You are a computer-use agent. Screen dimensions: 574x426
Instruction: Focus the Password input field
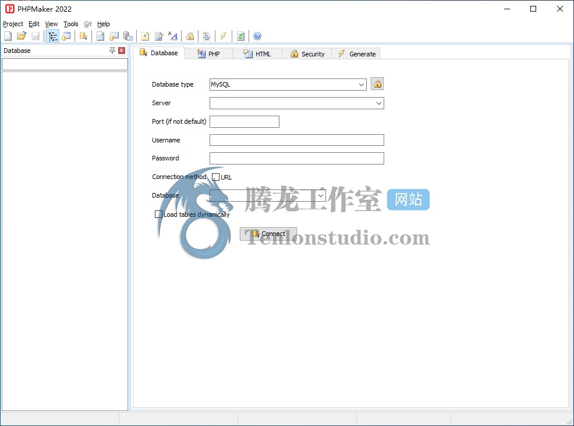(296, 158)
